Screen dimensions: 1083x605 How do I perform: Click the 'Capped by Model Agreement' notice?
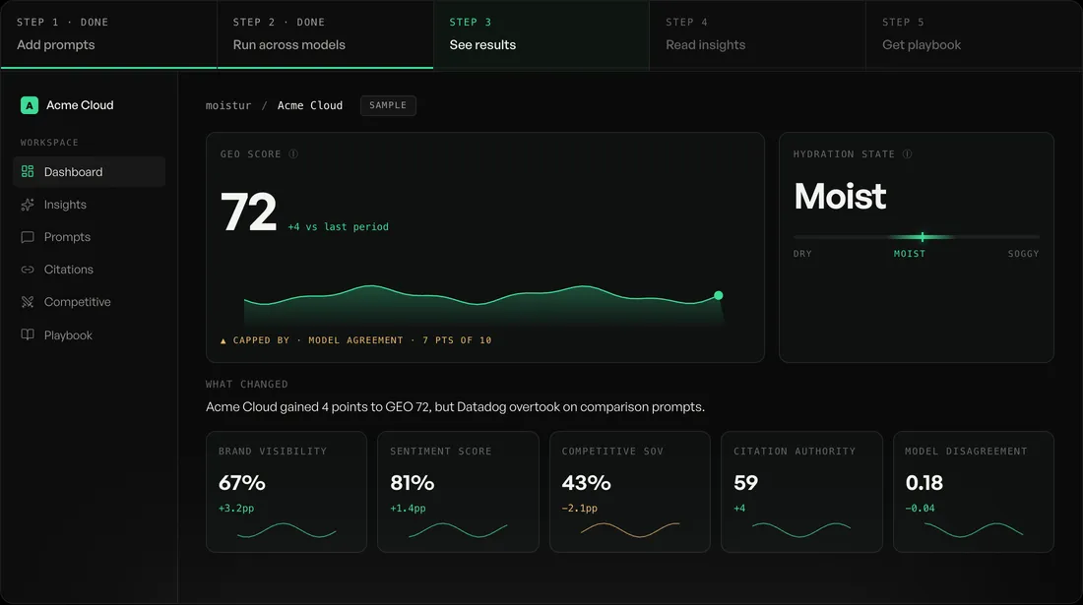point(355,340)
